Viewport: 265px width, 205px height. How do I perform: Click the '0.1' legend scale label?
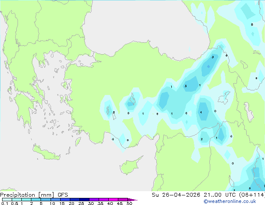coord(5,203)
